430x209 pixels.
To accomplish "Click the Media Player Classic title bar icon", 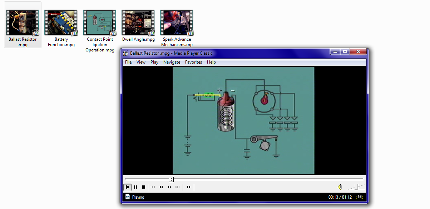I will 126,53.
